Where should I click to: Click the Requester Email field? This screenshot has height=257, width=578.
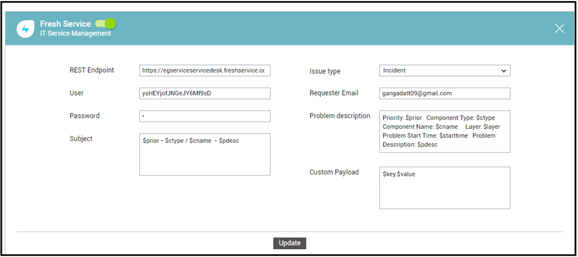444,93
